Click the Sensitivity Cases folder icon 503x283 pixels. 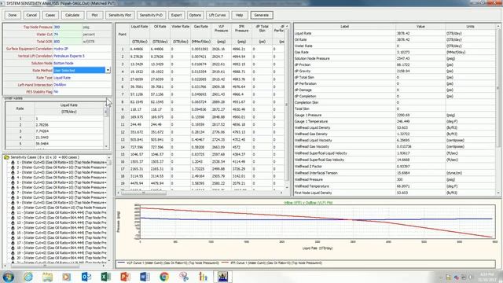(6, 157)
